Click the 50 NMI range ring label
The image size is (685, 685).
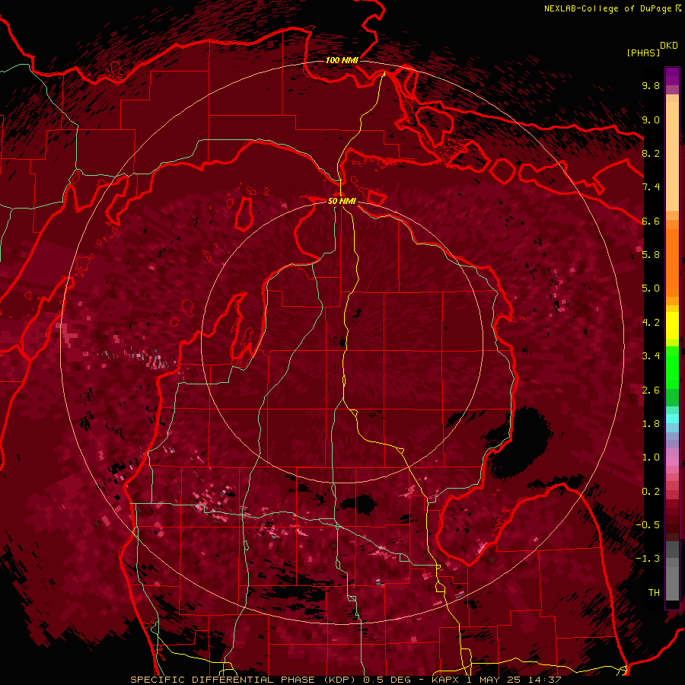tap(342, 201)
